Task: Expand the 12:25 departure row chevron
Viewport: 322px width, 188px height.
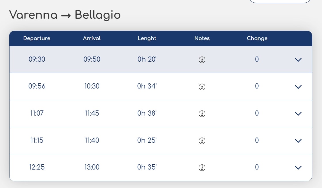Action: coord(298,168)
